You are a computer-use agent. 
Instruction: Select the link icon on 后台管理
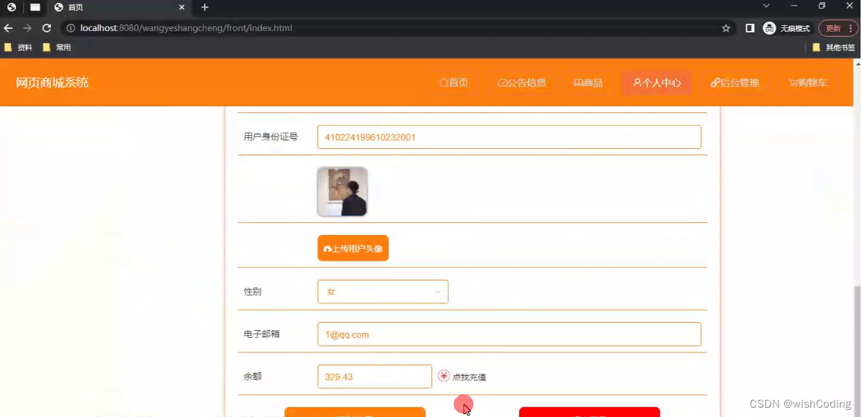717,83
